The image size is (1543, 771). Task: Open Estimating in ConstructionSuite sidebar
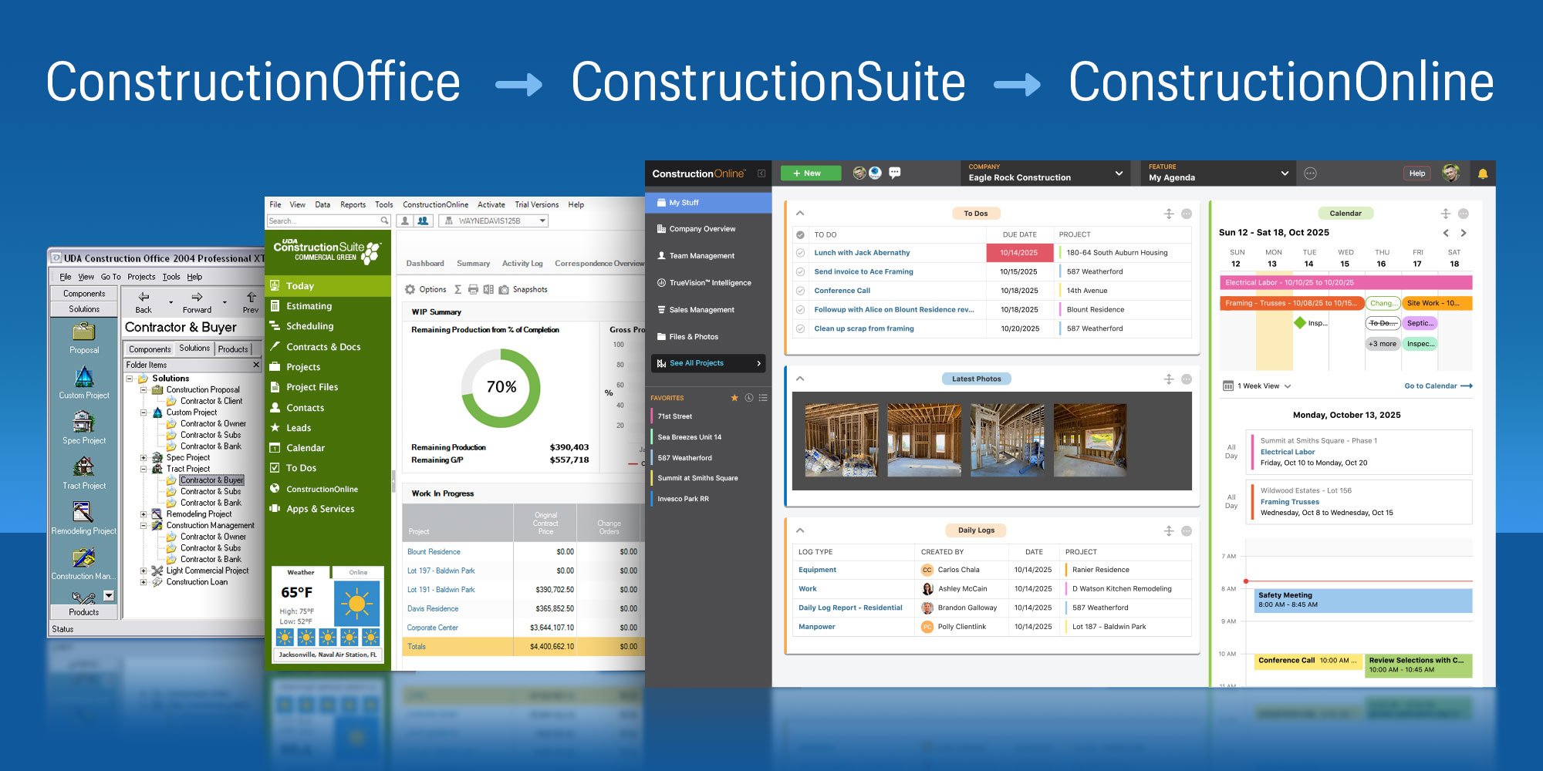click(328, 306)
